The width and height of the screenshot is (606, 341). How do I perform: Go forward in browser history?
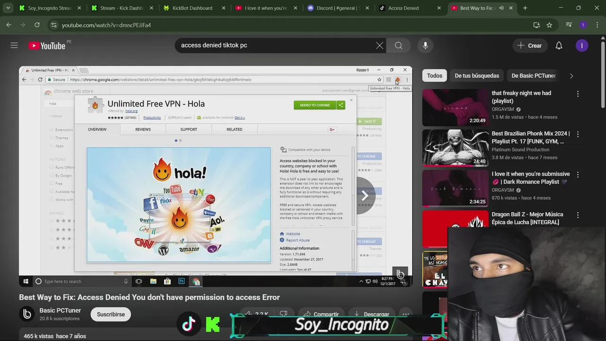coord(23,25)
